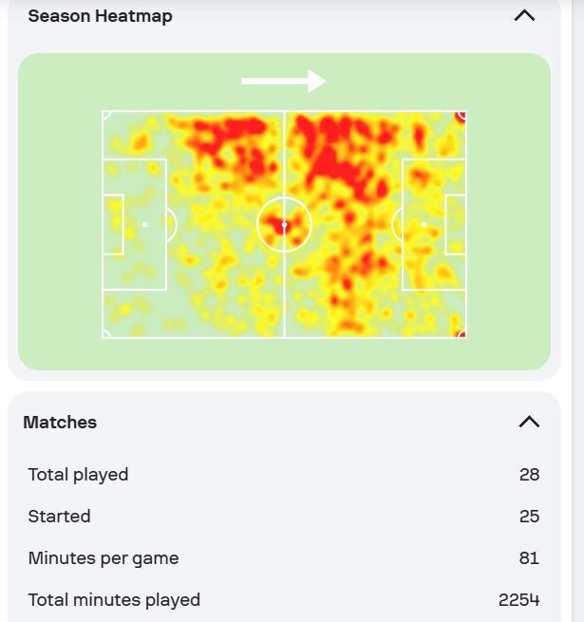Select the Season Heatmap heading
This screenshot has height=622, width=584.
(x=100, y=16)
